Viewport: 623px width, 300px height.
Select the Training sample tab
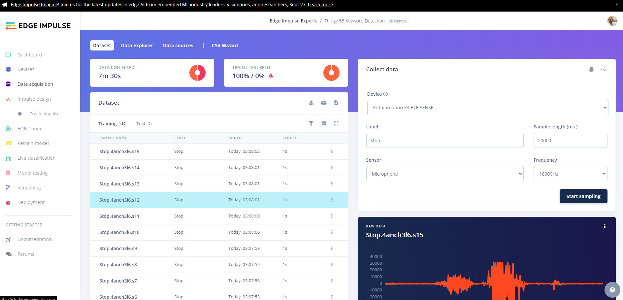point(112,124)
